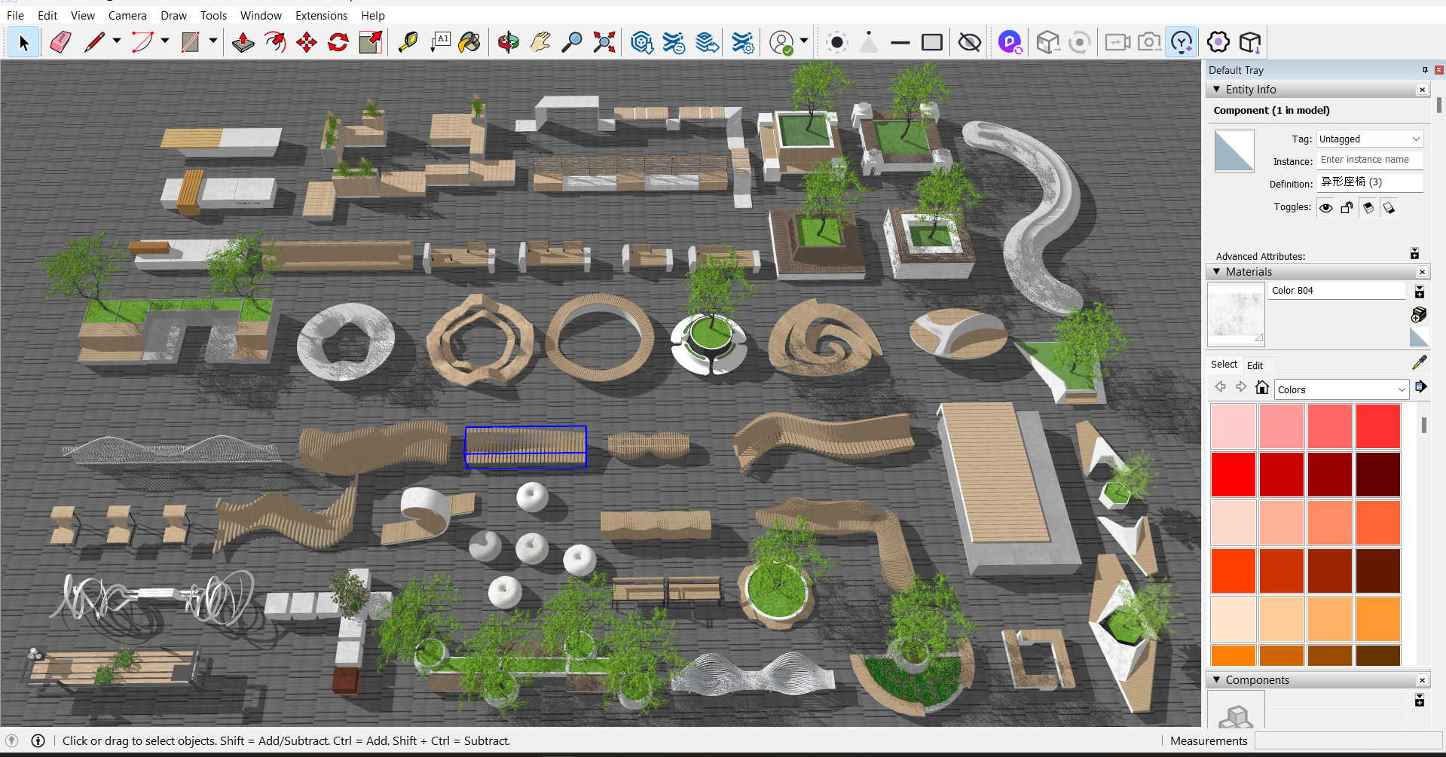Activate the Push/Pull tool
The image size is (1446, 757).
click(x=243, y=42)
